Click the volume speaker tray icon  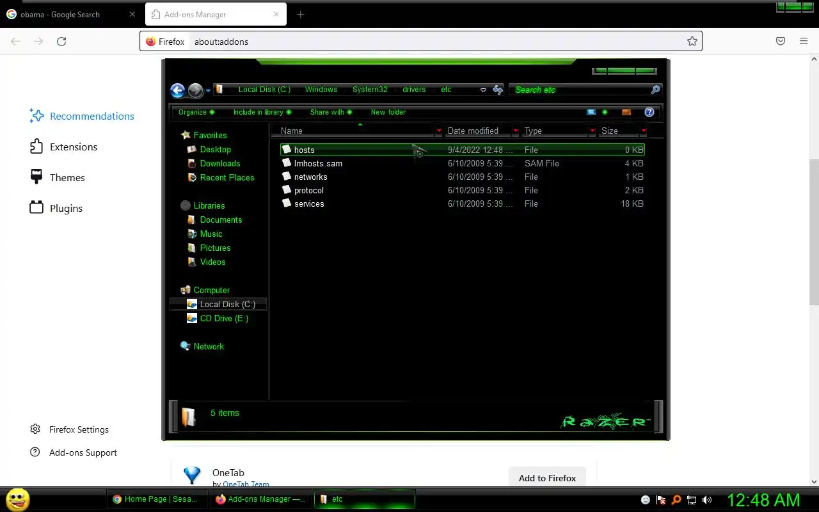coord(707,500)
